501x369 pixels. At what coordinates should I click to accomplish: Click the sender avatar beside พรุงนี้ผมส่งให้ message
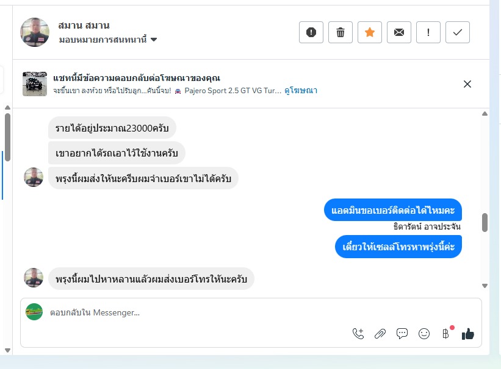34,177
